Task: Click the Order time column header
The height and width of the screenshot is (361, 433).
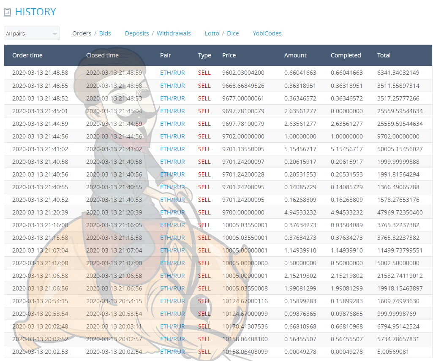Action: pos(27,55)
